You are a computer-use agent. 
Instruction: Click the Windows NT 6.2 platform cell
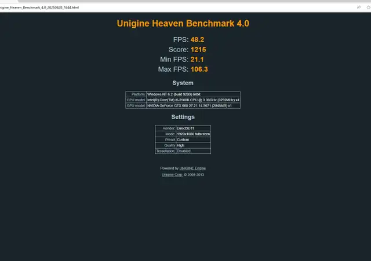pos(193,94)
